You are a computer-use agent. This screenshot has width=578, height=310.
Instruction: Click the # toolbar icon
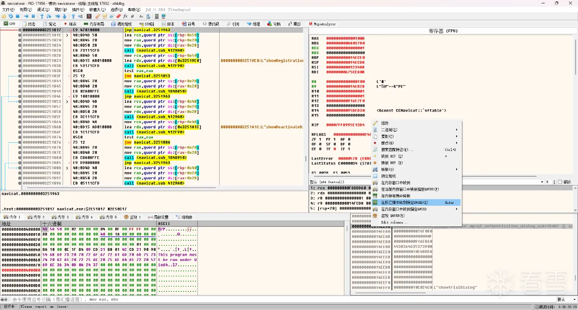(132, 16)
